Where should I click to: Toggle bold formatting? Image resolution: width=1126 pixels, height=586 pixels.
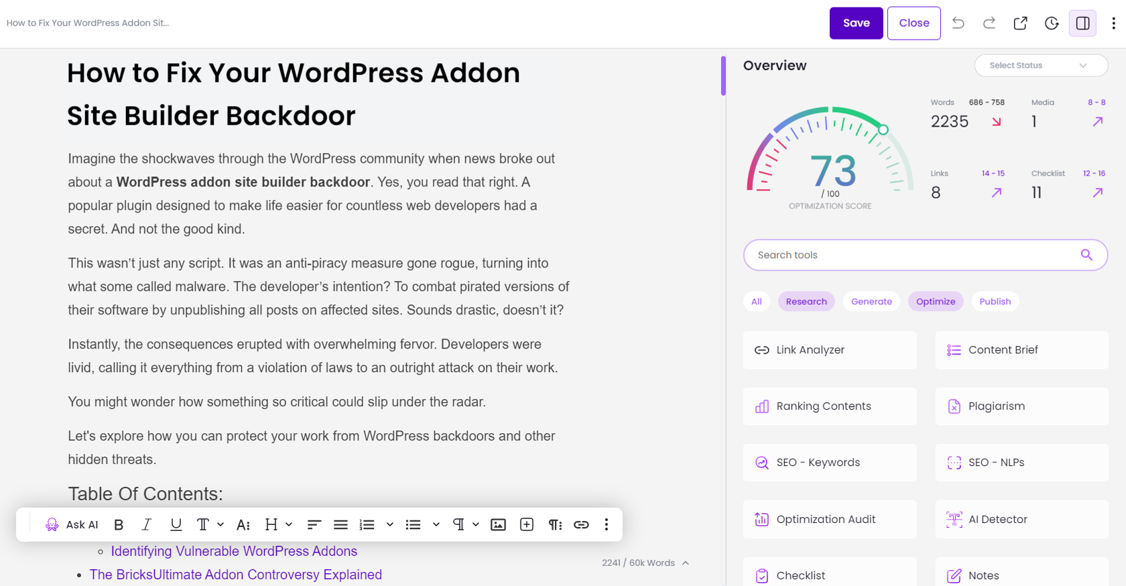119,524
